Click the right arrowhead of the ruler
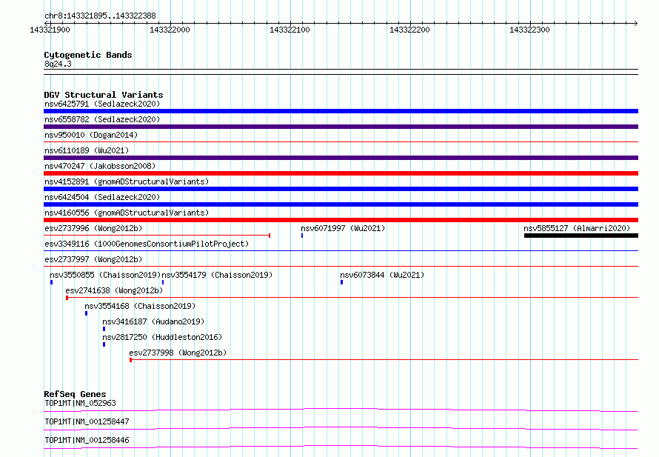 (x=636, y=23)
